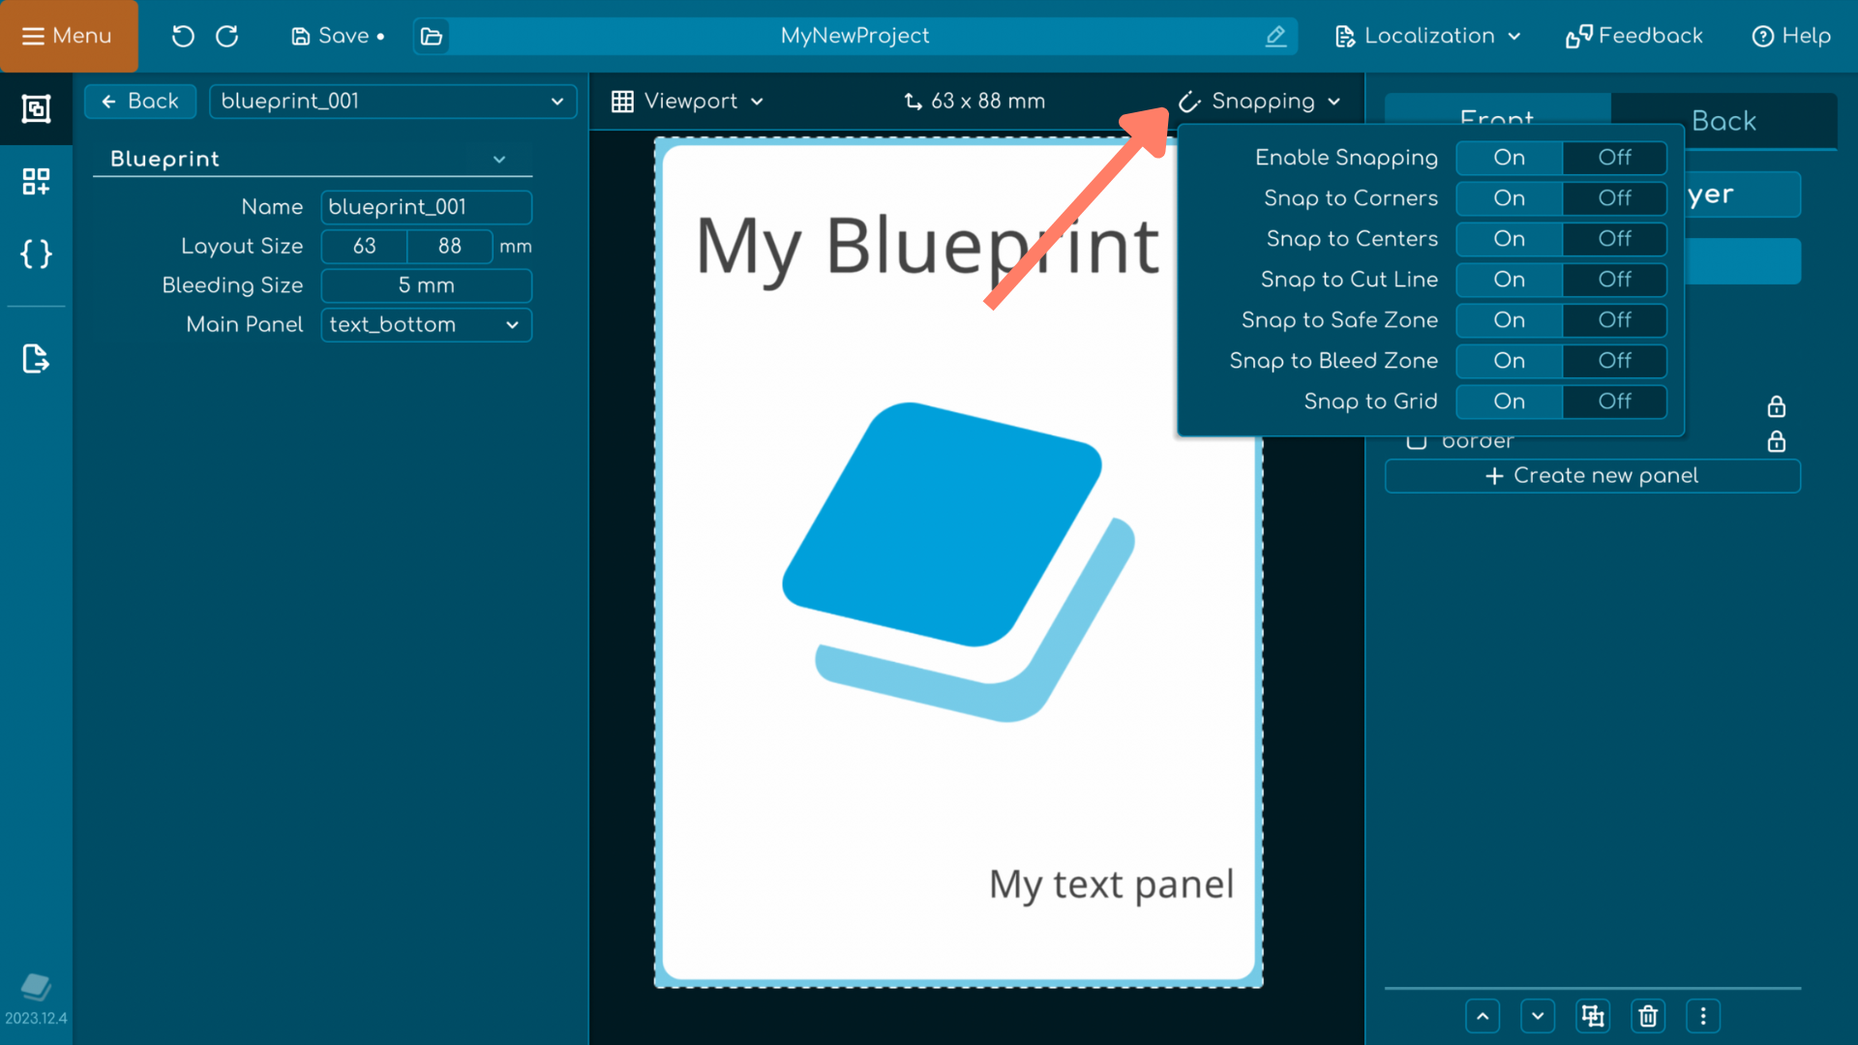Duplicate panel using the copy frames icon
The width and height of the screenshot is (1858, 1045).
[x=1592, y=1016]
